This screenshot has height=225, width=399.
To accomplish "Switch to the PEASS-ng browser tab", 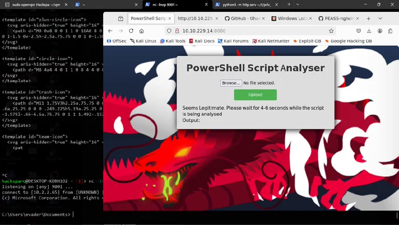I will [x=339, y=18].
